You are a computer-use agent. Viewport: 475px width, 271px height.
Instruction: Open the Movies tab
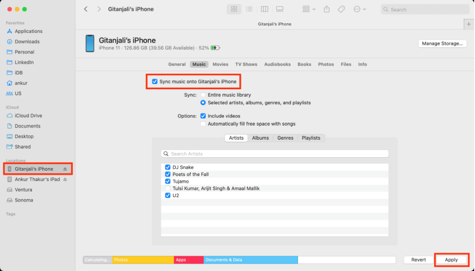coord(220,64)
